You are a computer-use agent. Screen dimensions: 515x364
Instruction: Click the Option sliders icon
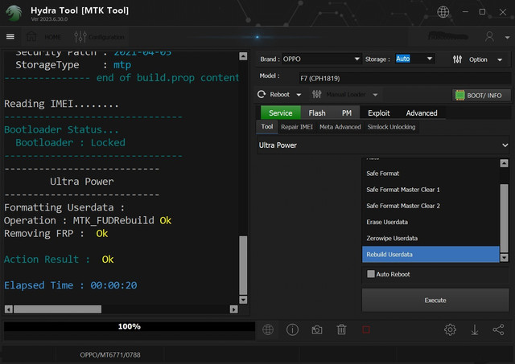457,59
